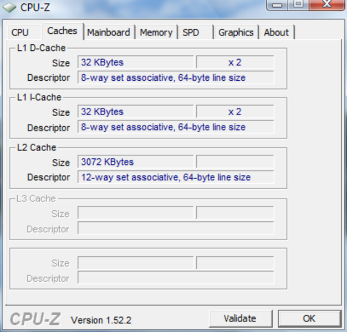
Task: Click the L1 I-Cache x 2 count field
Action: 235,112
